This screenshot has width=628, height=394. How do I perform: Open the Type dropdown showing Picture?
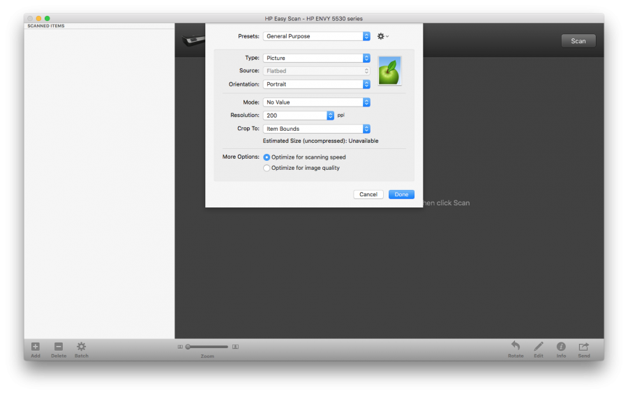pyautogui.click(x=316, y=58)
